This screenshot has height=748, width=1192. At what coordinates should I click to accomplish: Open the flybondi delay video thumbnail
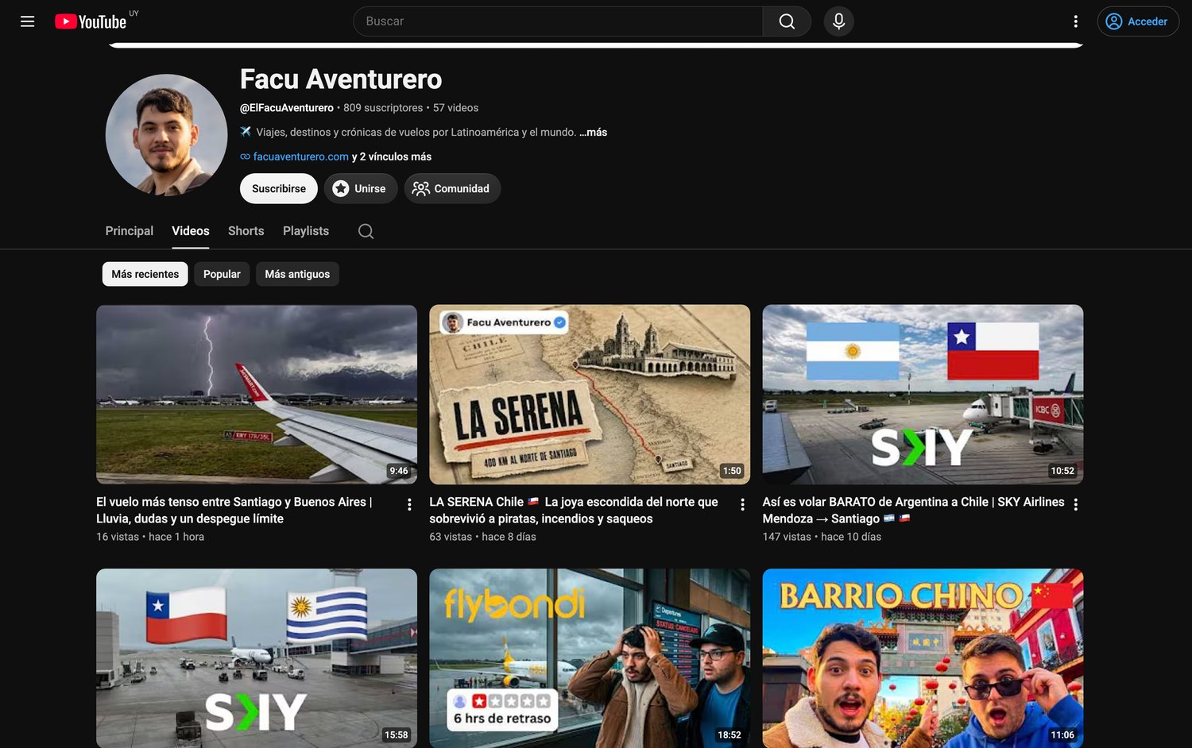590,658
